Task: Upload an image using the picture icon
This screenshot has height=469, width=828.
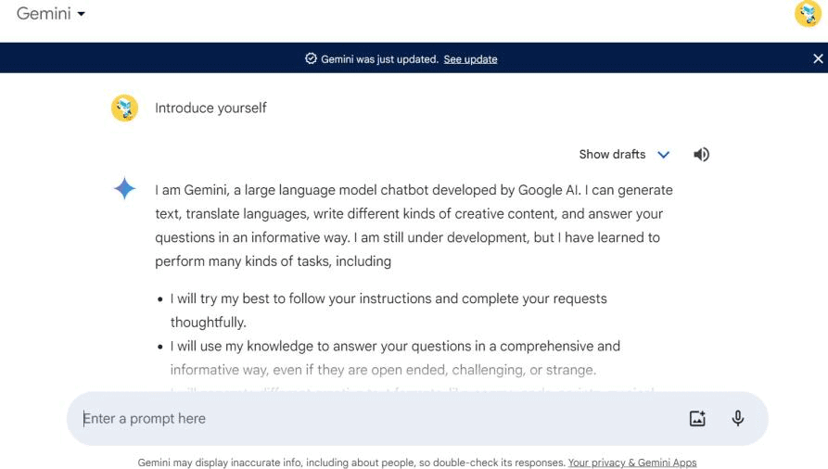Action: click(697, 419)
